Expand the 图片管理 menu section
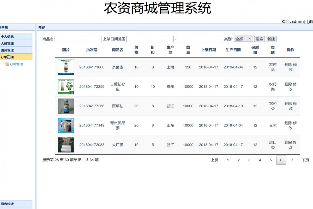313x209 pixels. pyautogui.click(x=16, y=50)
